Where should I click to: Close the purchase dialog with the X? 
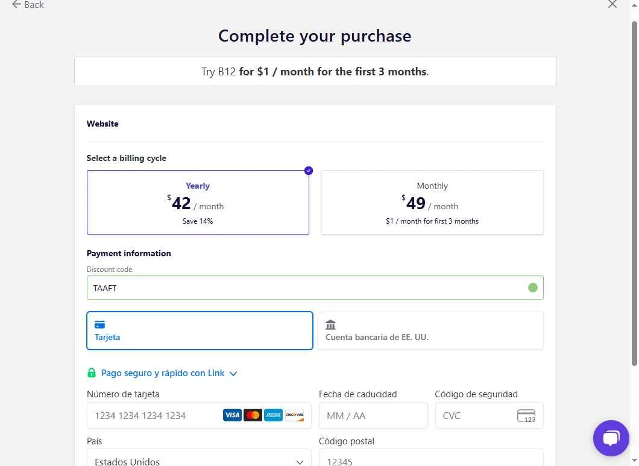click(612, 4)
